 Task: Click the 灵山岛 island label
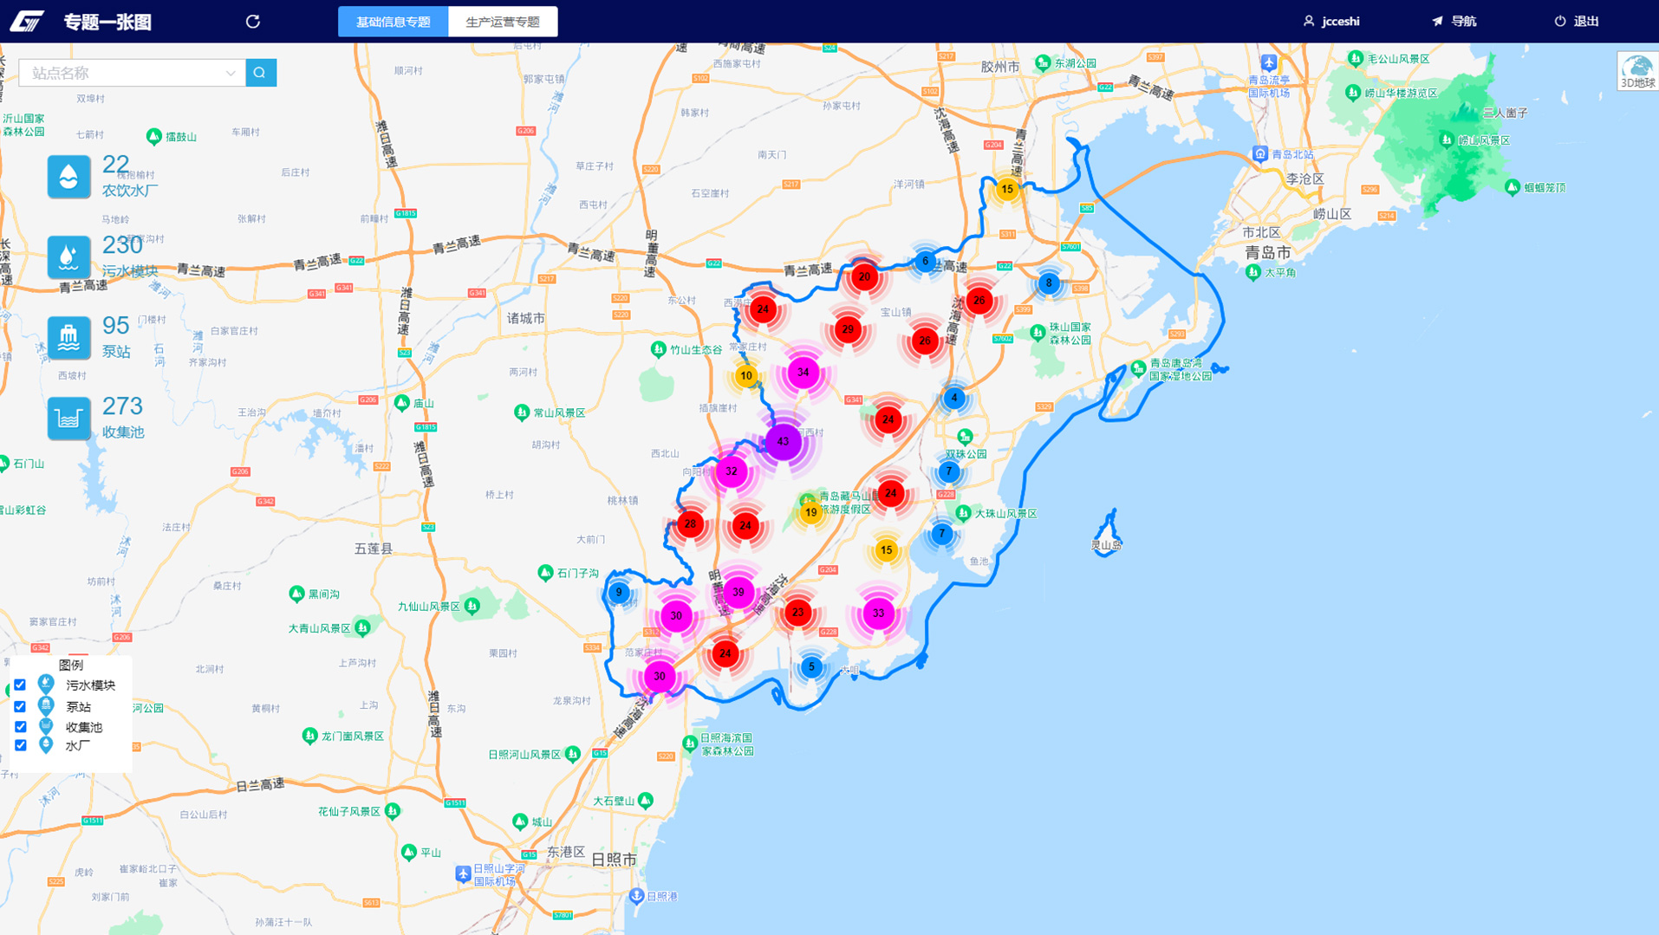click(x=1106, y=545)
